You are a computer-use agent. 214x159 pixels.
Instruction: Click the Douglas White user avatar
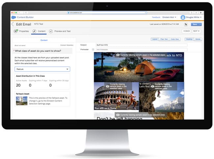183,17
